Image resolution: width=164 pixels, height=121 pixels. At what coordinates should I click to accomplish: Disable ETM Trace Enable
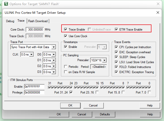point(117,30)
